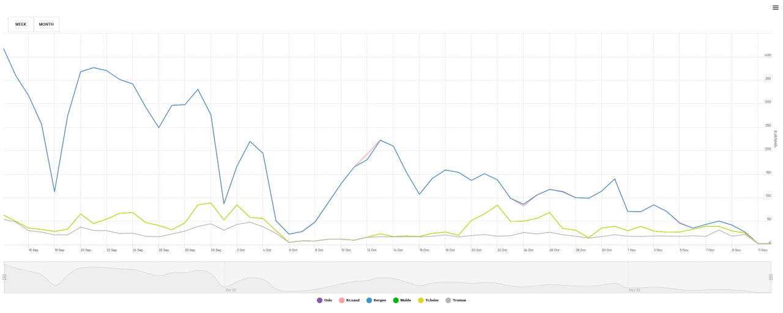Click the EUR/MWh axis title
This screenshot has width=783, height=313.
click(x=775, y=139)
